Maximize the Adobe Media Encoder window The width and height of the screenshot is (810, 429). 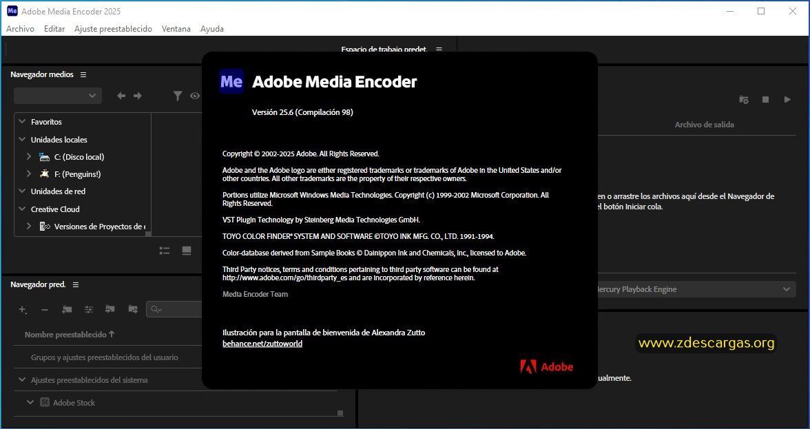click(761, 11)
